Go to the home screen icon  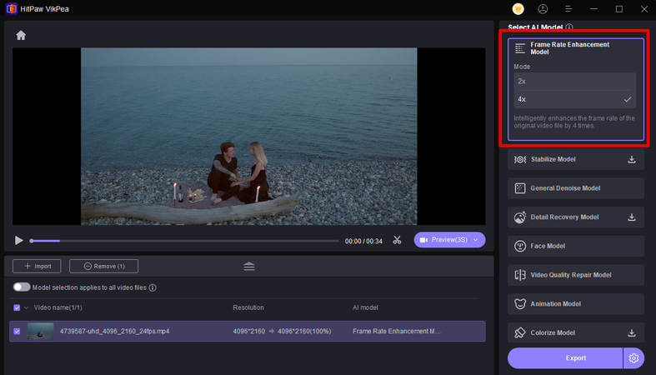[21, 35]
